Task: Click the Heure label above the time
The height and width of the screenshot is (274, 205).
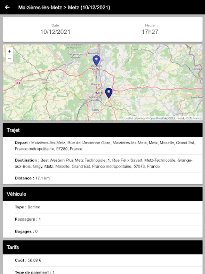Action: pyautogui.click(x=150, y=26)
